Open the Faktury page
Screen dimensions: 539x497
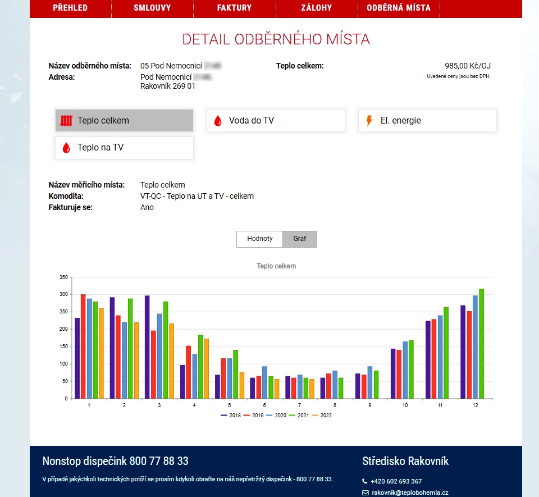234,8
